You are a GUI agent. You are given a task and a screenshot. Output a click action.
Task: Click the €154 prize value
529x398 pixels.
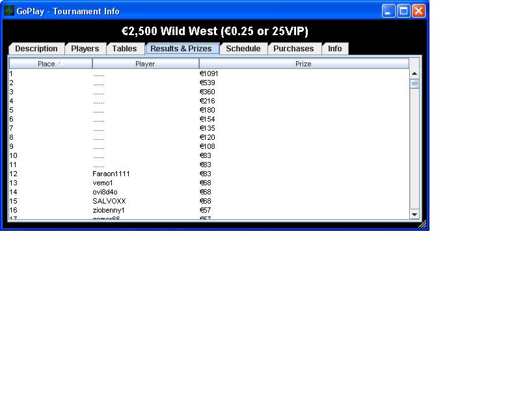[207, 119]
